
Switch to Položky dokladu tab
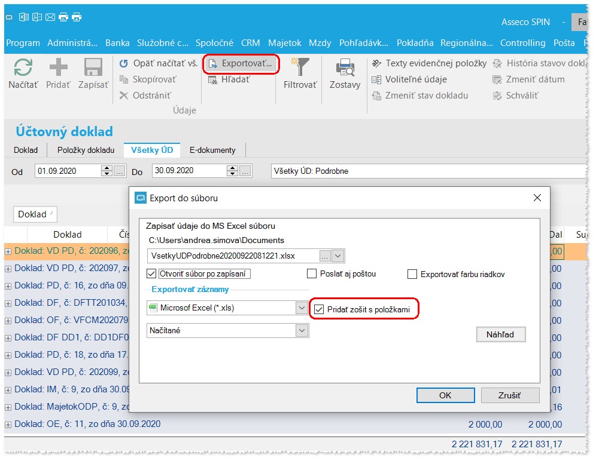(86, 150)
